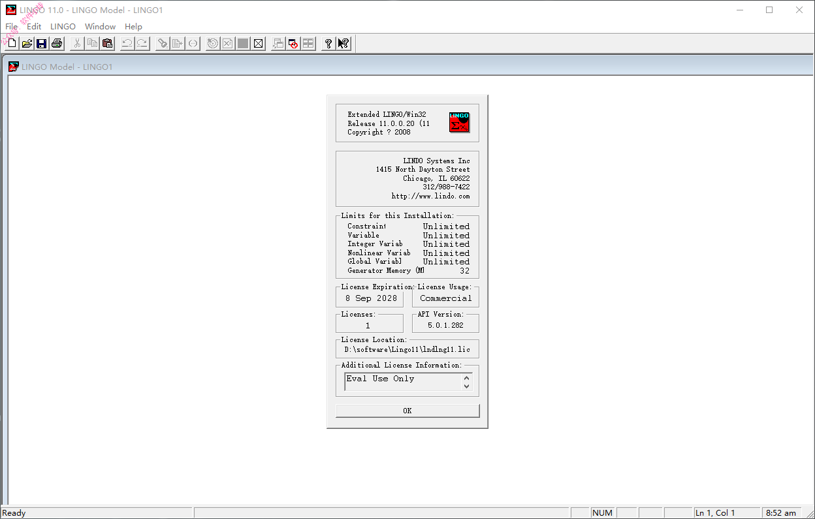
Task: Click the Chicago, IL 60622 line
Action: (436, 178)
